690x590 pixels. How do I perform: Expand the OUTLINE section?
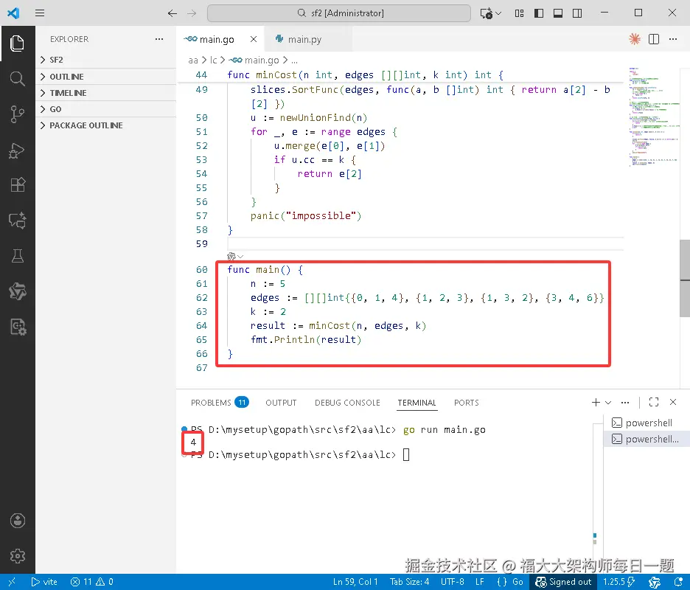[105, 76]
